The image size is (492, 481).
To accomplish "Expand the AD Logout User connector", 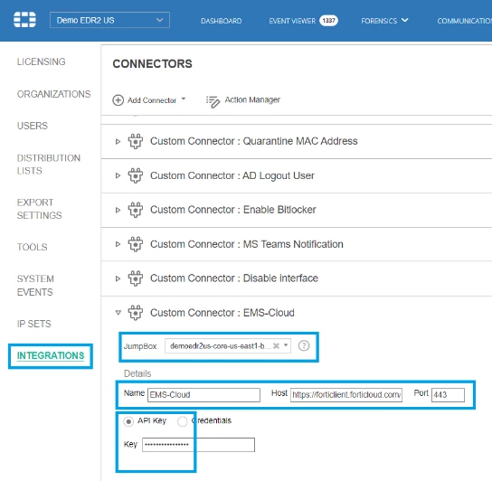I will pyautogui.click(x=118, y=175).
